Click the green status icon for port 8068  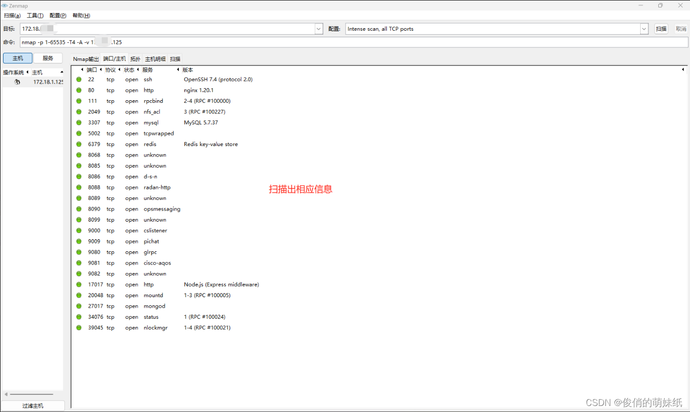[79, 155]
